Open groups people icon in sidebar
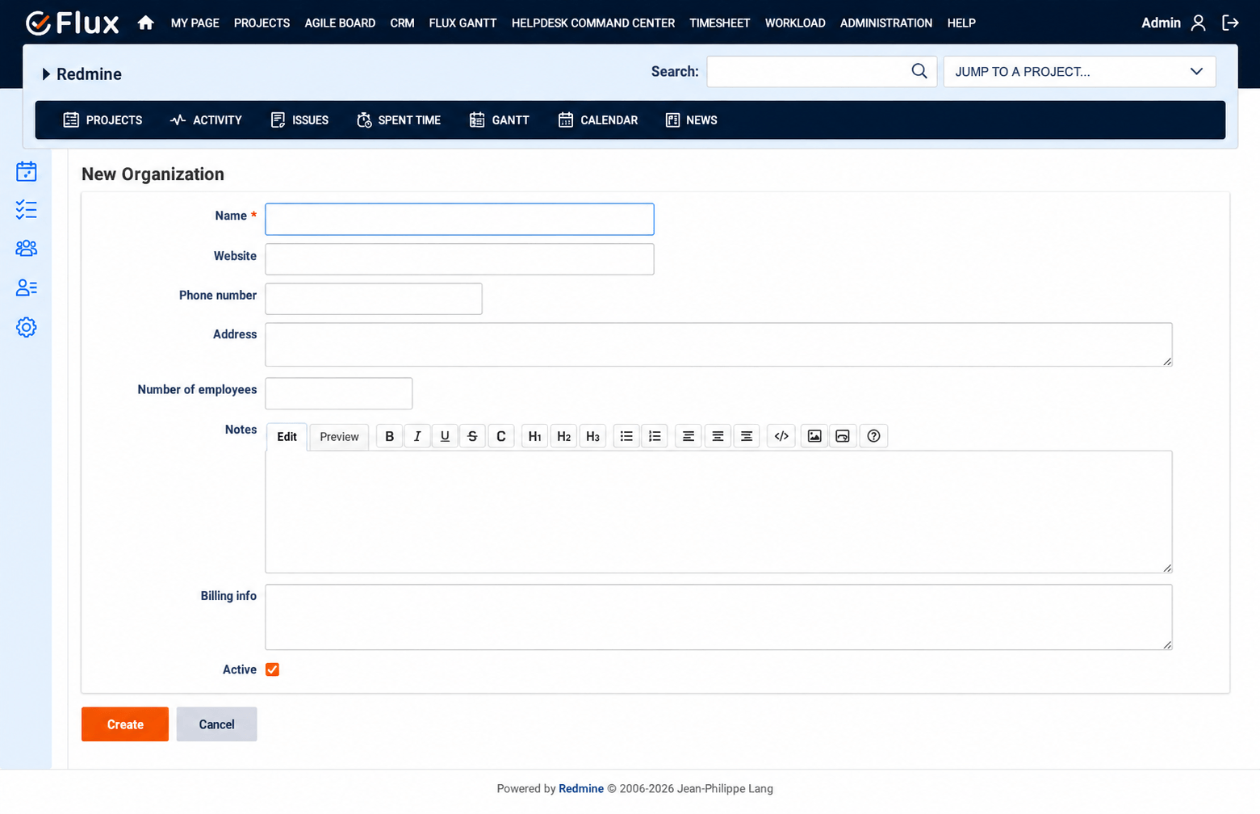This screenshot has width=1260, height=814. [x=27, y=248]
